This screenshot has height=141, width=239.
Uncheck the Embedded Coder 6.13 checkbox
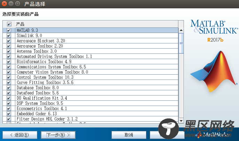(x=9, y=114)
